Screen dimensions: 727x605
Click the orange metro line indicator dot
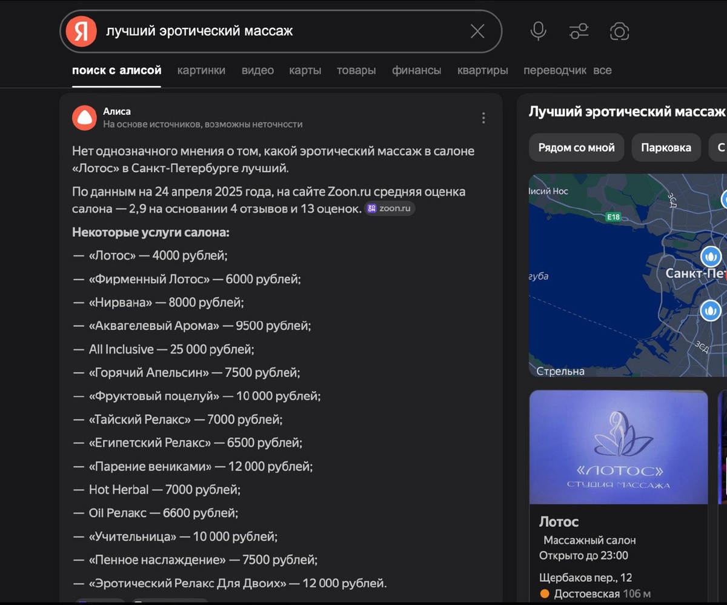coord(544,593)
